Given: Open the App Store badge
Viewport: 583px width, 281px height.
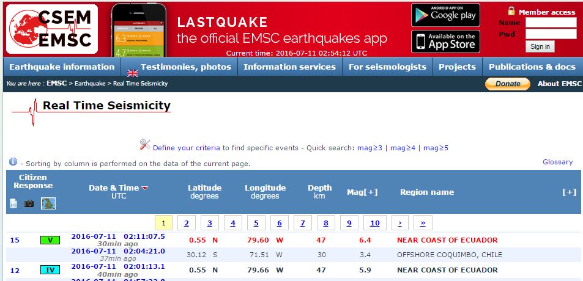Looking at the screenshot, I should 445,42.
